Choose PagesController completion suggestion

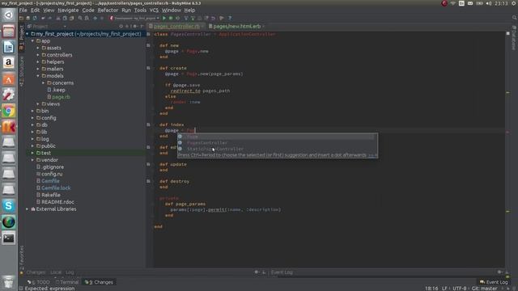(x=277, y=143)
